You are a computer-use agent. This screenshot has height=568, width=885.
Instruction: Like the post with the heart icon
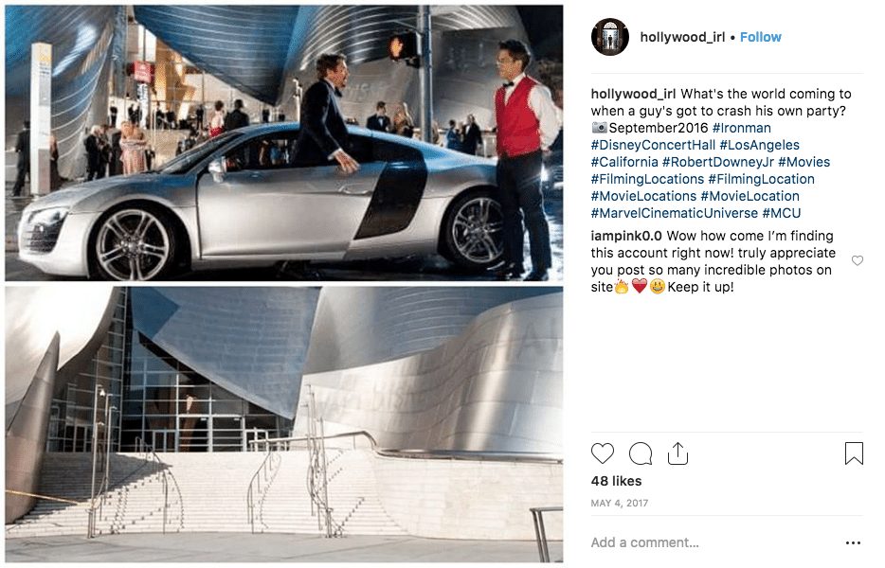[603, 454]
